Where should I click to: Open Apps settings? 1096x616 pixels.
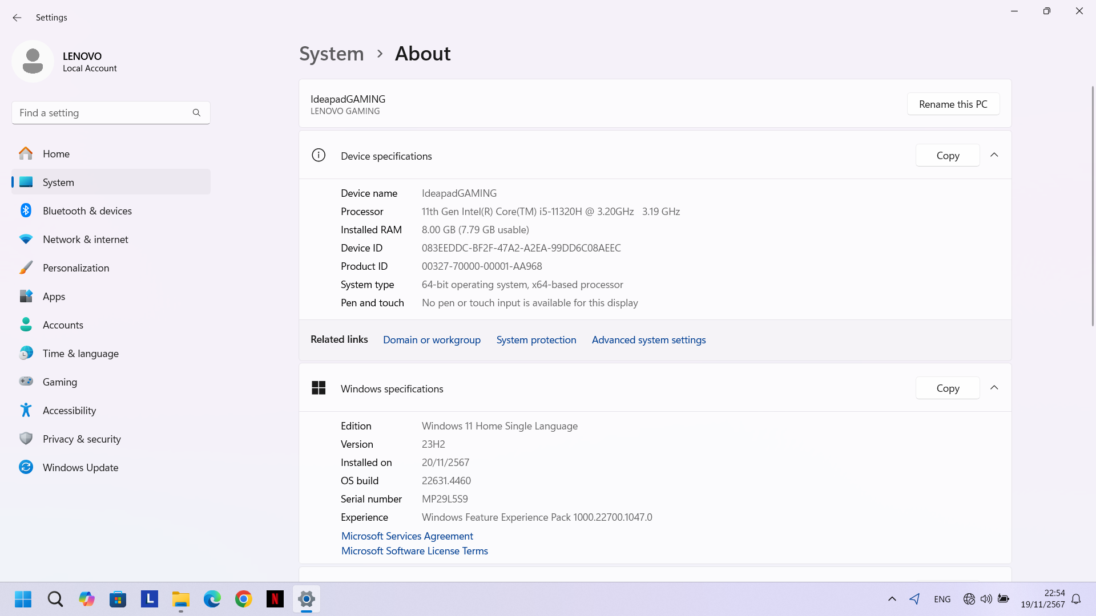111,296
